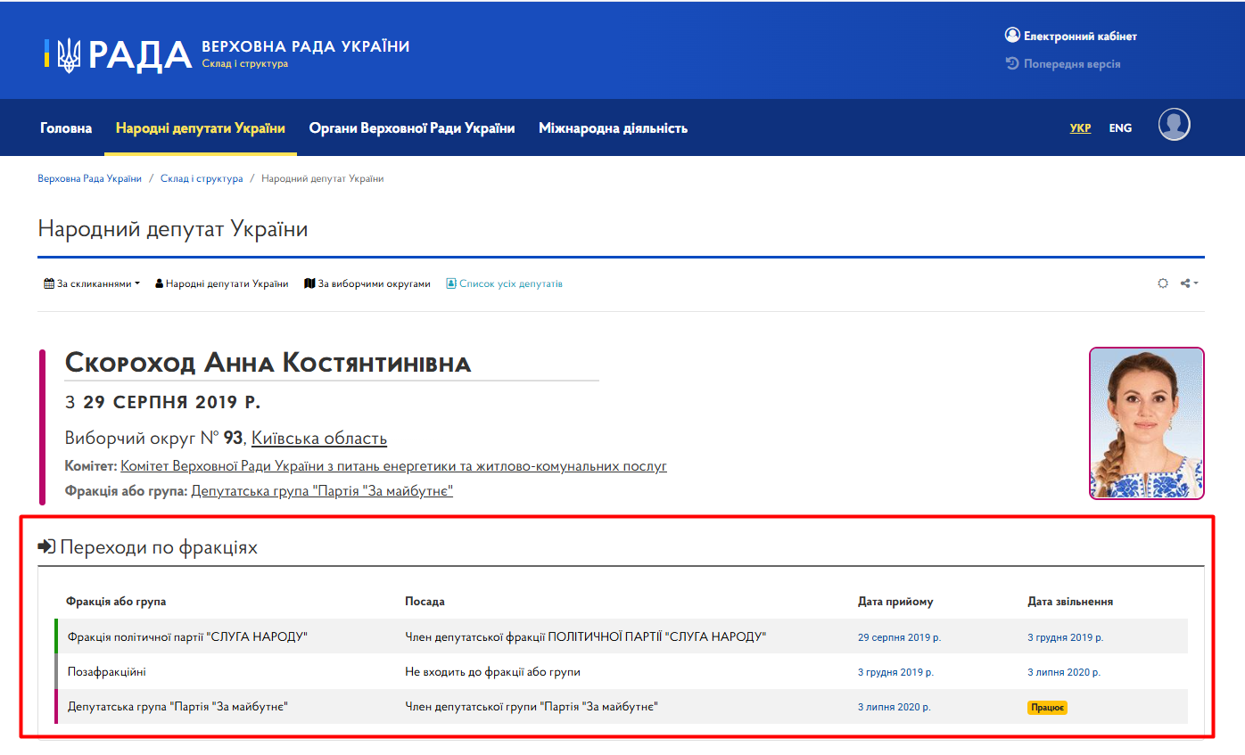
Task: Click Не входить до фракції або групи cell
Action: (492, 671)
